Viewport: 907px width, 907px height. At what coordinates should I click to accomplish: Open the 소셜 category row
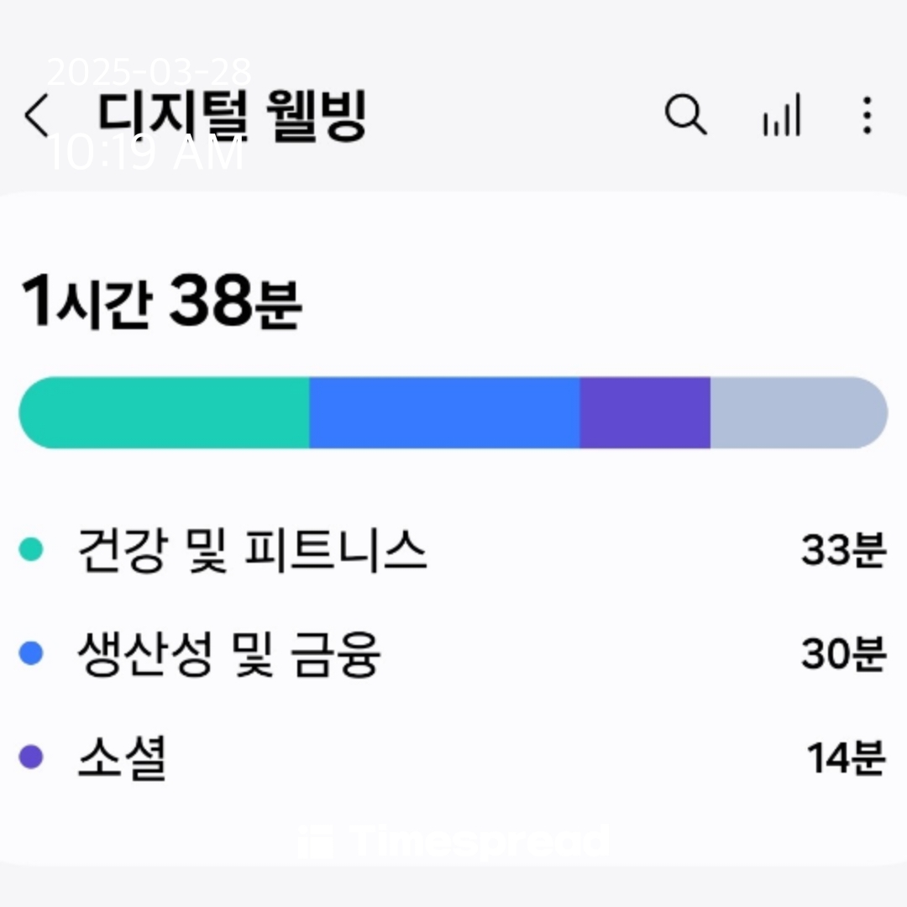[x=453, y=758]
